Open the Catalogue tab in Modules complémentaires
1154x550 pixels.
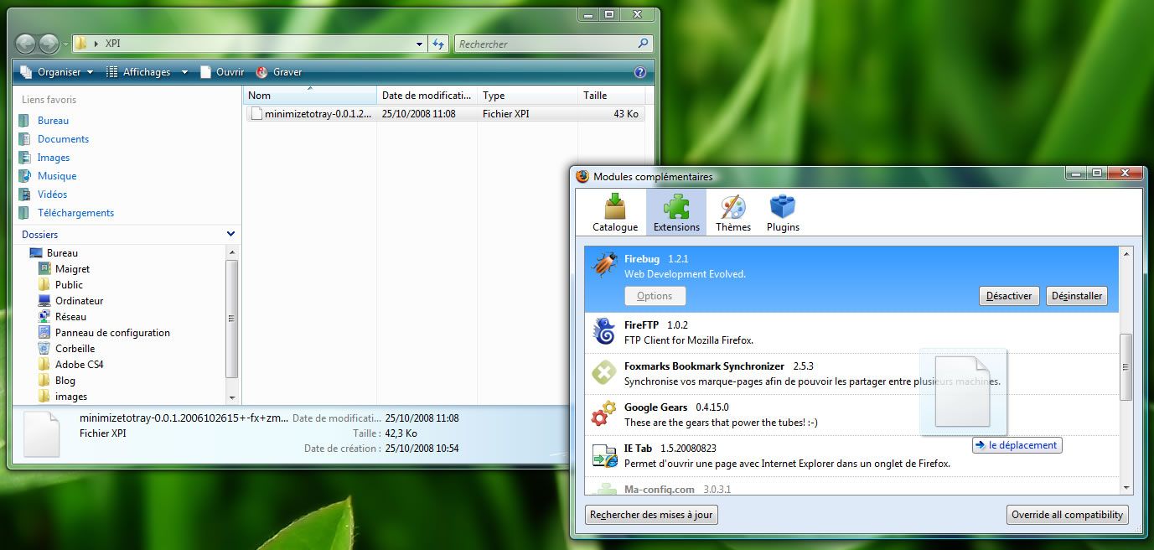pos(615,212)
